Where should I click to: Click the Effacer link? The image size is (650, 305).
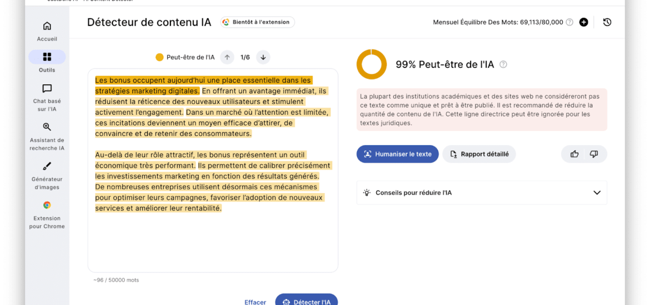tap(255, 302)
